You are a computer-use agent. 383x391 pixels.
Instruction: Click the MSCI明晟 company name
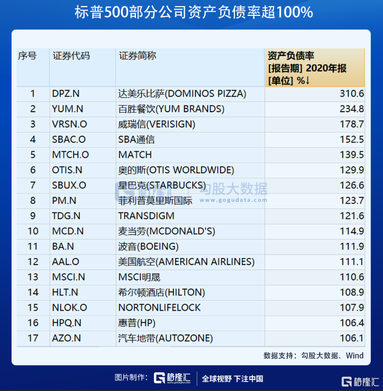click(139, 277)
